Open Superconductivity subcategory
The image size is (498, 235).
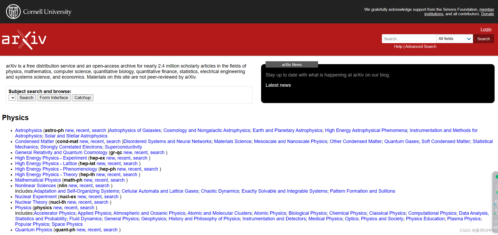click(123, 147)
